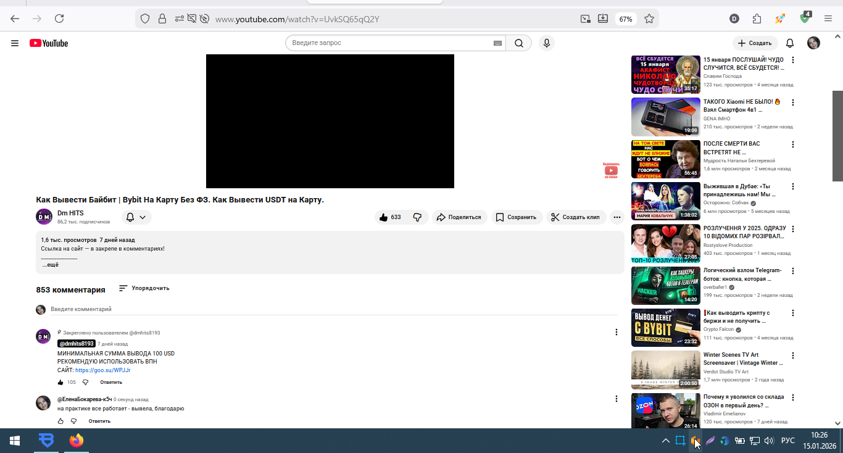Open the Dm HITS channel avatar
Viewport: 843px width, 453px height.
[x=44, y=217]
